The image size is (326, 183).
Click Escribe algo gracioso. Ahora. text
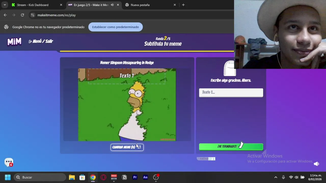pyautogui.click(x=231, y=80)
